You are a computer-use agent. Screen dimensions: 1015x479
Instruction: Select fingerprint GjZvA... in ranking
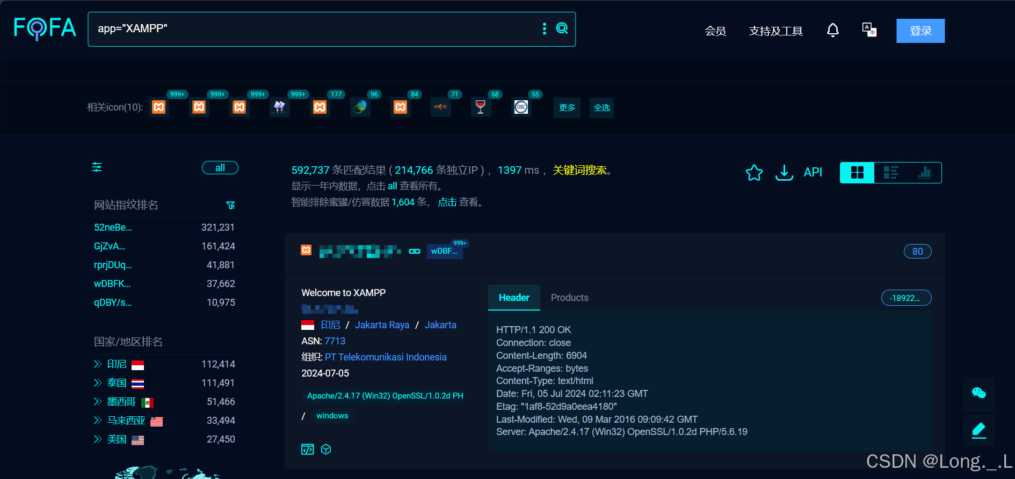[110, 246]
